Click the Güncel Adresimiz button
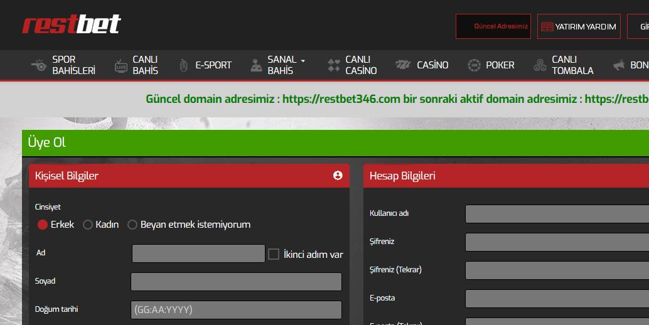Image resolution: width=649 pixels, height=325 pixels. [493, 26]
